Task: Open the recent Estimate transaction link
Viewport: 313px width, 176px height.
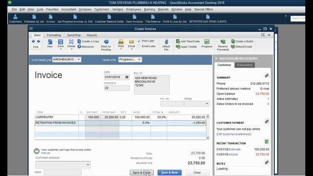Action: 235,149
